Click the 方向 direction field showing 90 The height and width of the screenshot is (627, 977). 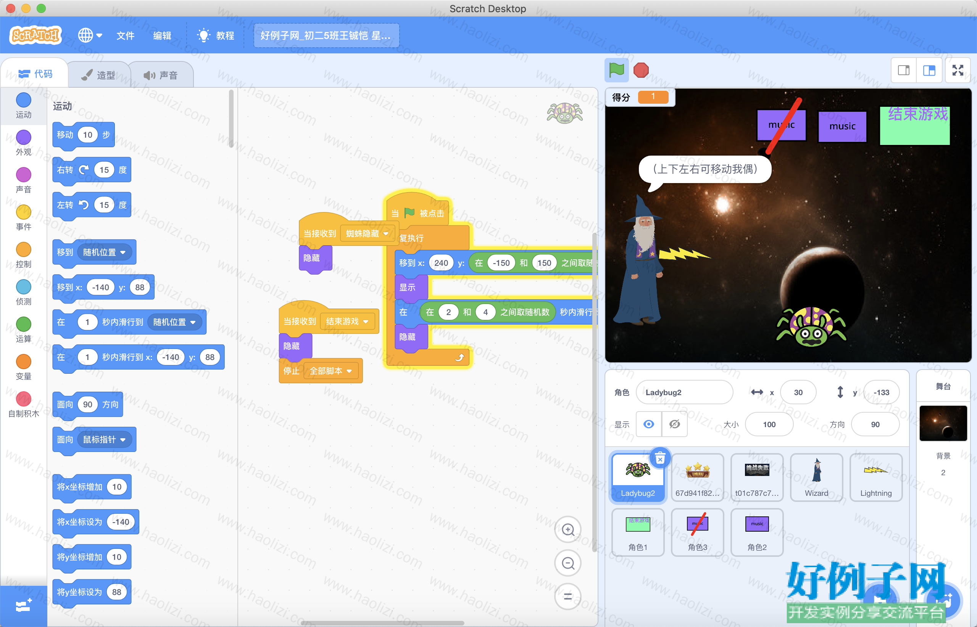point(875,424)
